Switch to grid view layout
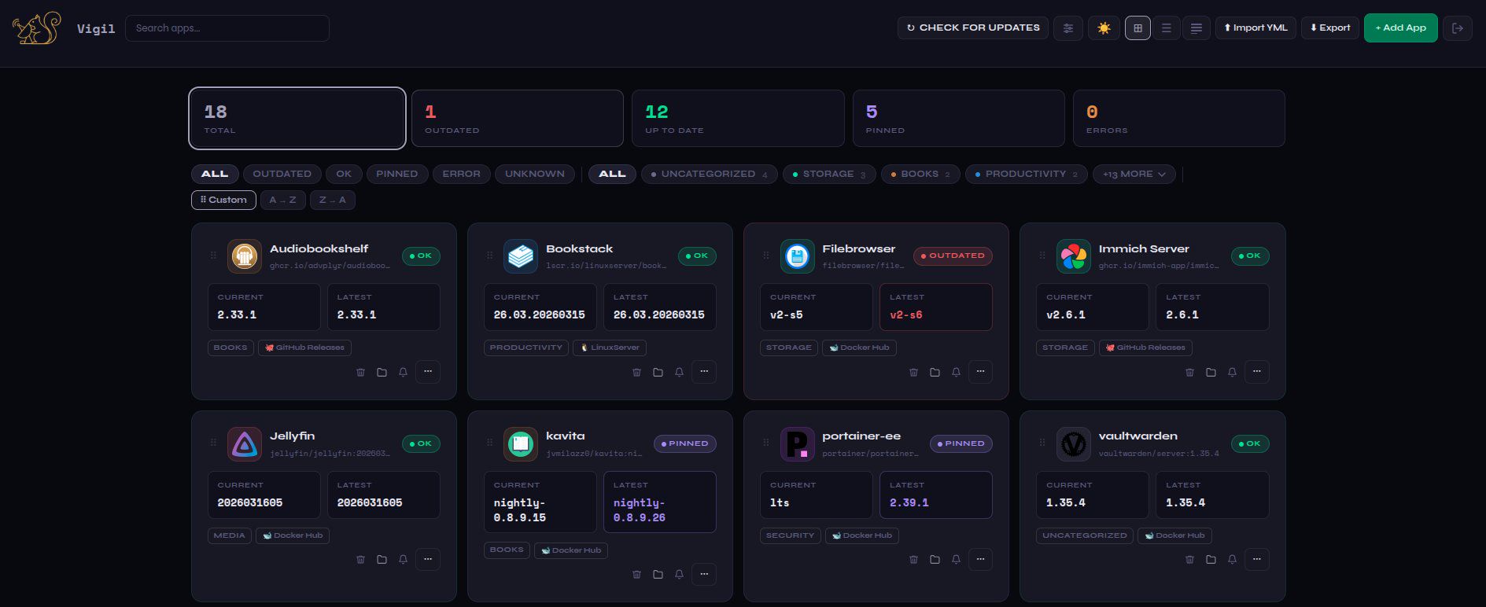This screenshot has width=1486, height=607. point(1137,28)
